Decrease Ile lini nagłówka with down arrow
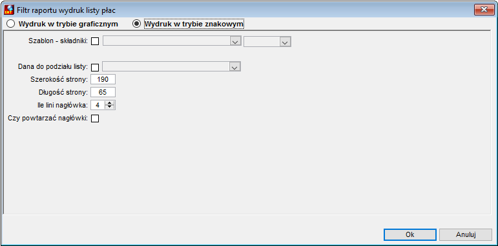Screen dimensions: 498x246 point(110,107)
